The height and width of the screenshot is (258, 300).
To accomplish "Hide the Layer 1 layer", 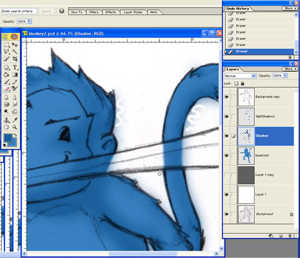I will (226, 194).
